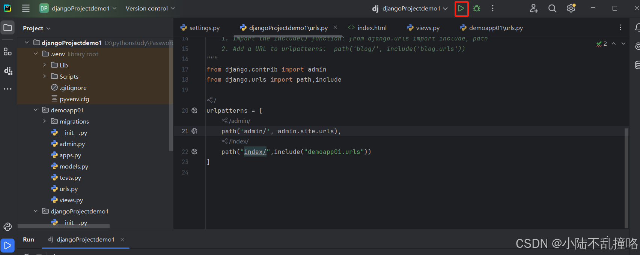
Task: Open admin.py in the project tree
Action: (72, 144)
